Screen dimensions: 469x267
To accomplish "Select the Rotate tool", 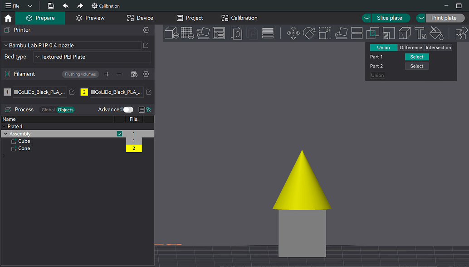I will point(309,33).
